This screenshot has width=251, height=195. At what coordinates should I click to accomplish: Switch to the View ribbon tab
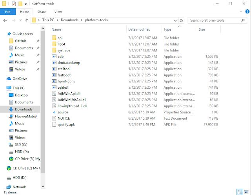(x=58, y=12)
